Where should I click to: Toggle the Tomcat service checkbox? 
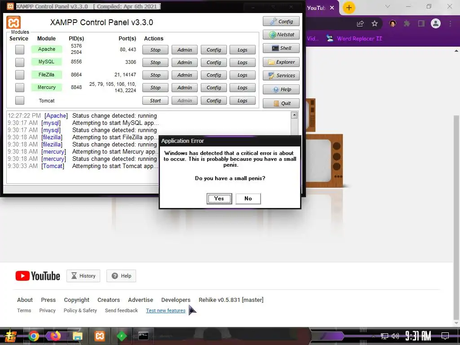(20, 100)
